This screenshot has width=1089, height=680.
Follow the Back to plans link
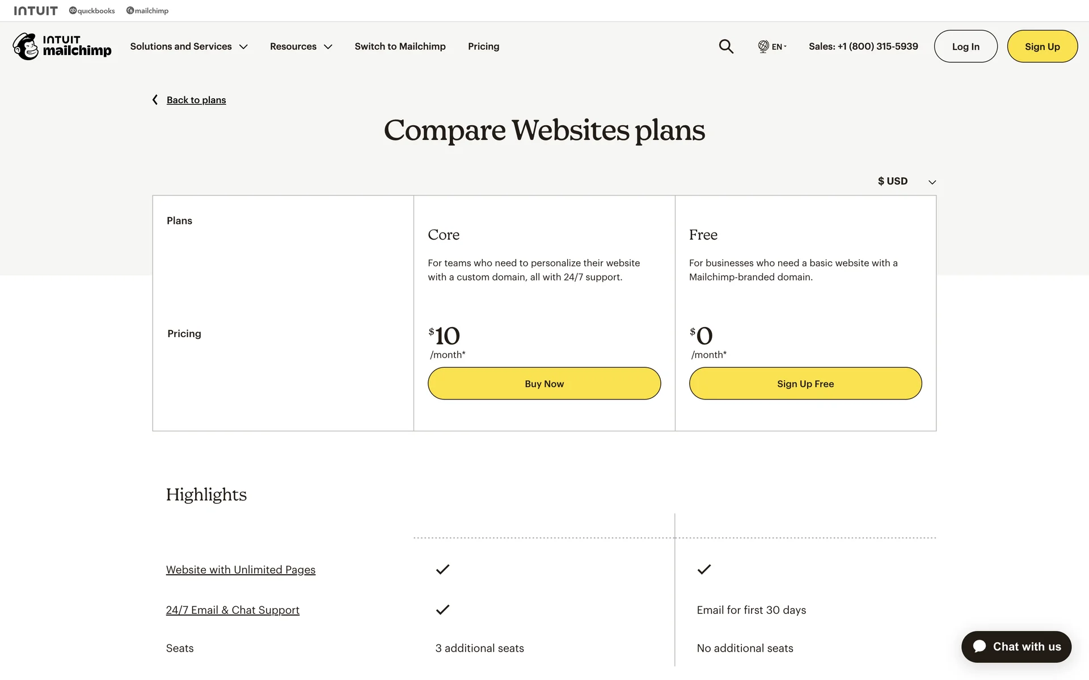tap(196, 100)
